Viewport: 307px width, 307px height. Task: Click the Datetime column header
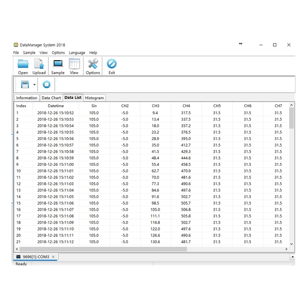click(x=56, y=106)
